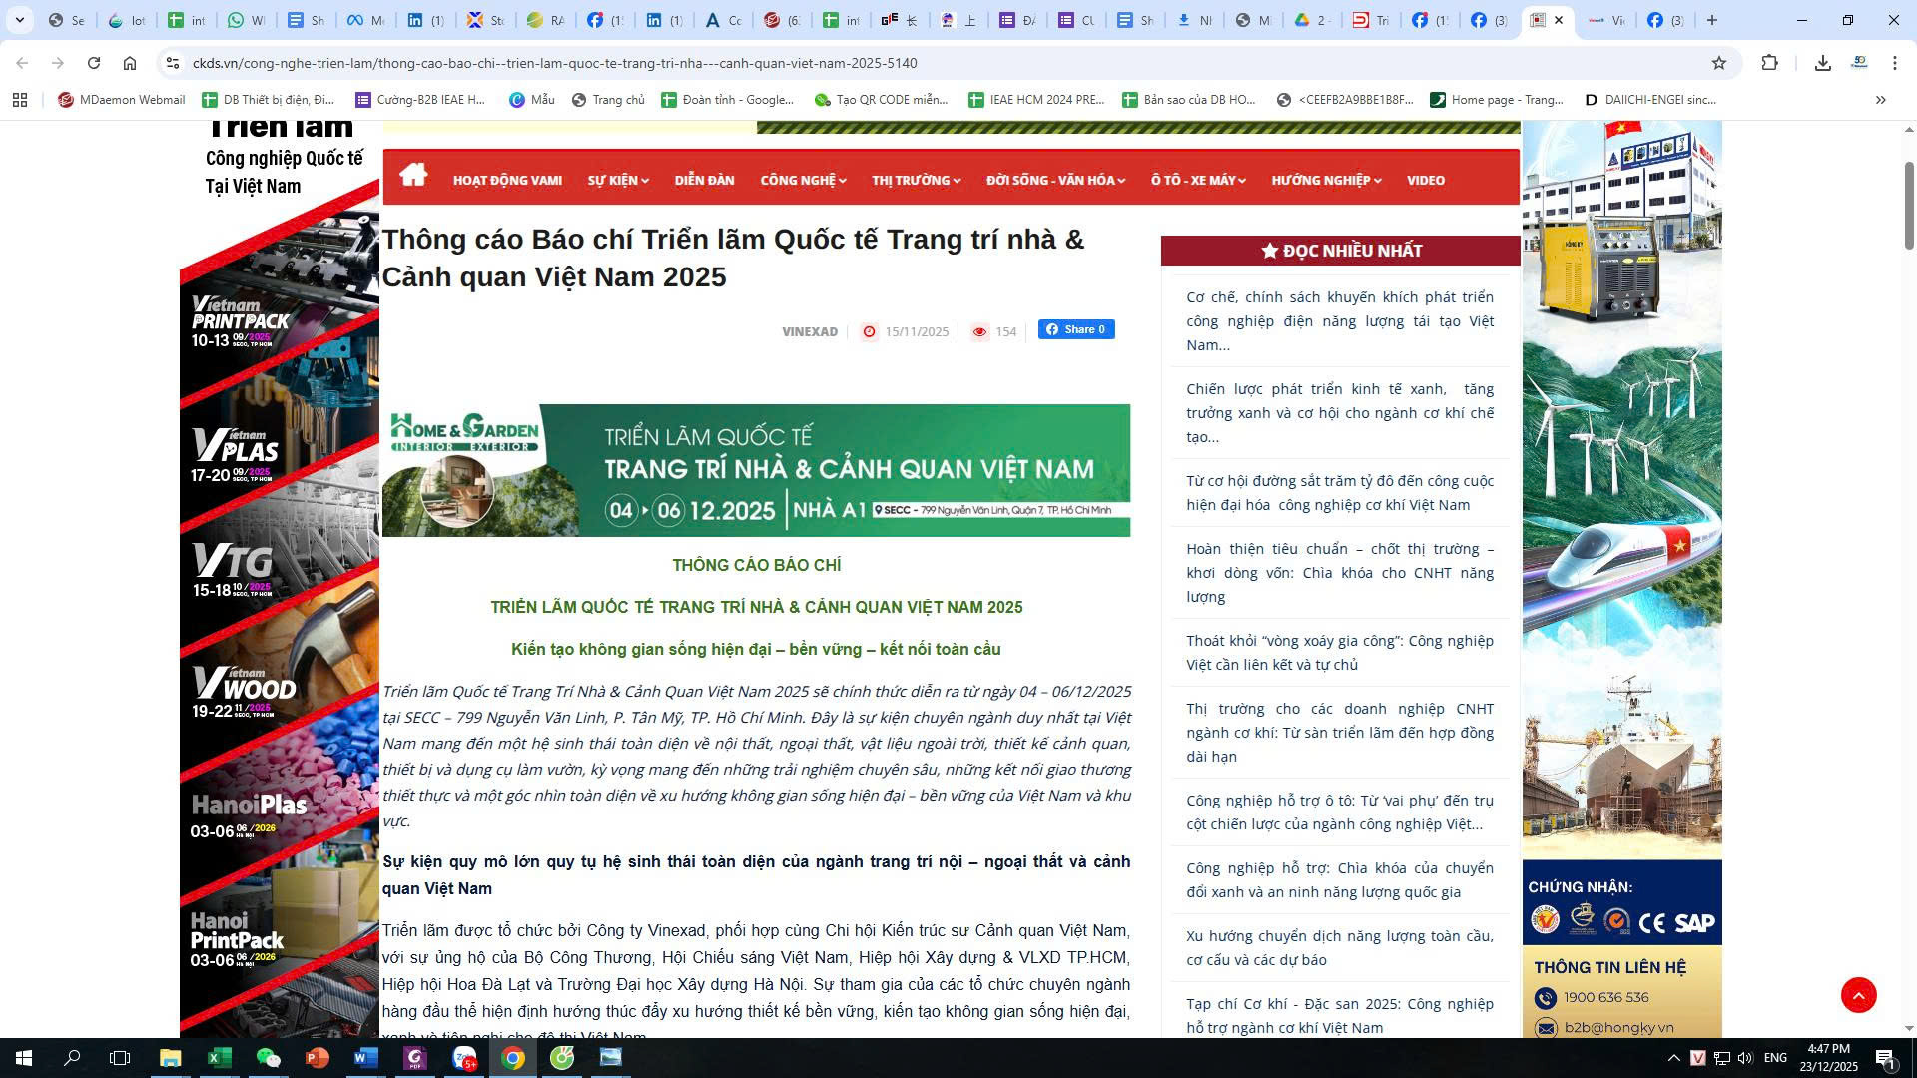Click the red scroll-to-top arrow button

coord(1858,995)
